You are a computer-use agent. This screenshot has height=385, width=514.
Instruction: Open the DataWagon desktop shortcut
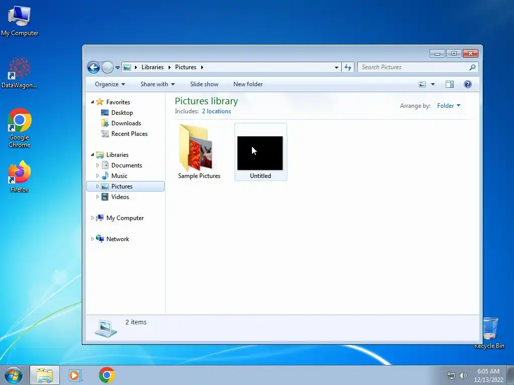(x=20, y=73)
